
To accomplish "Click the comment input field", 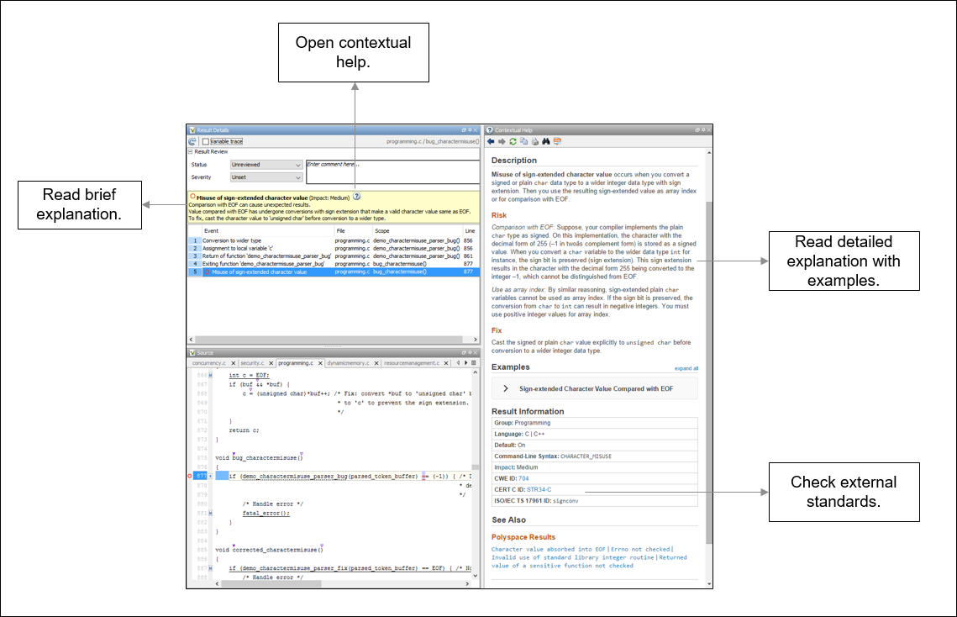I will (x=392, y=171).
